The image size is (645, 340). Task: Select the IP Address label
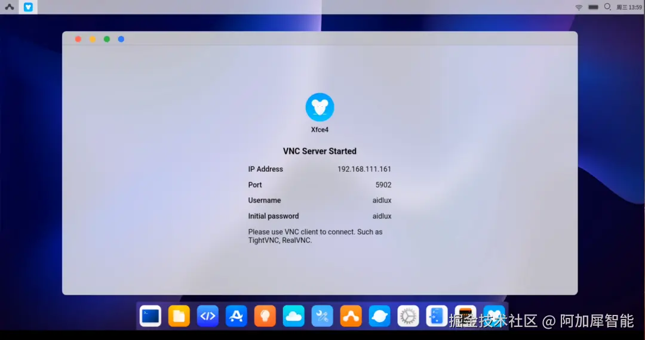tap(265, 169)
